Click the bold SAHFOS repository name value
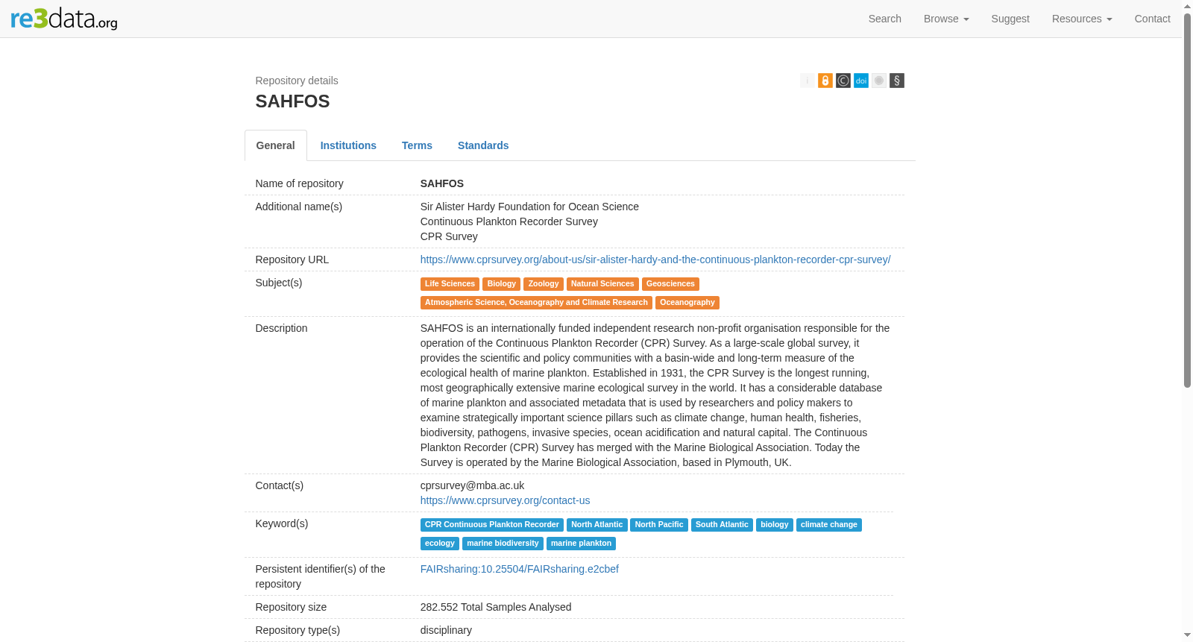Image resolution: width=1193 pixels, height=642 pixels. coord(442,183)
